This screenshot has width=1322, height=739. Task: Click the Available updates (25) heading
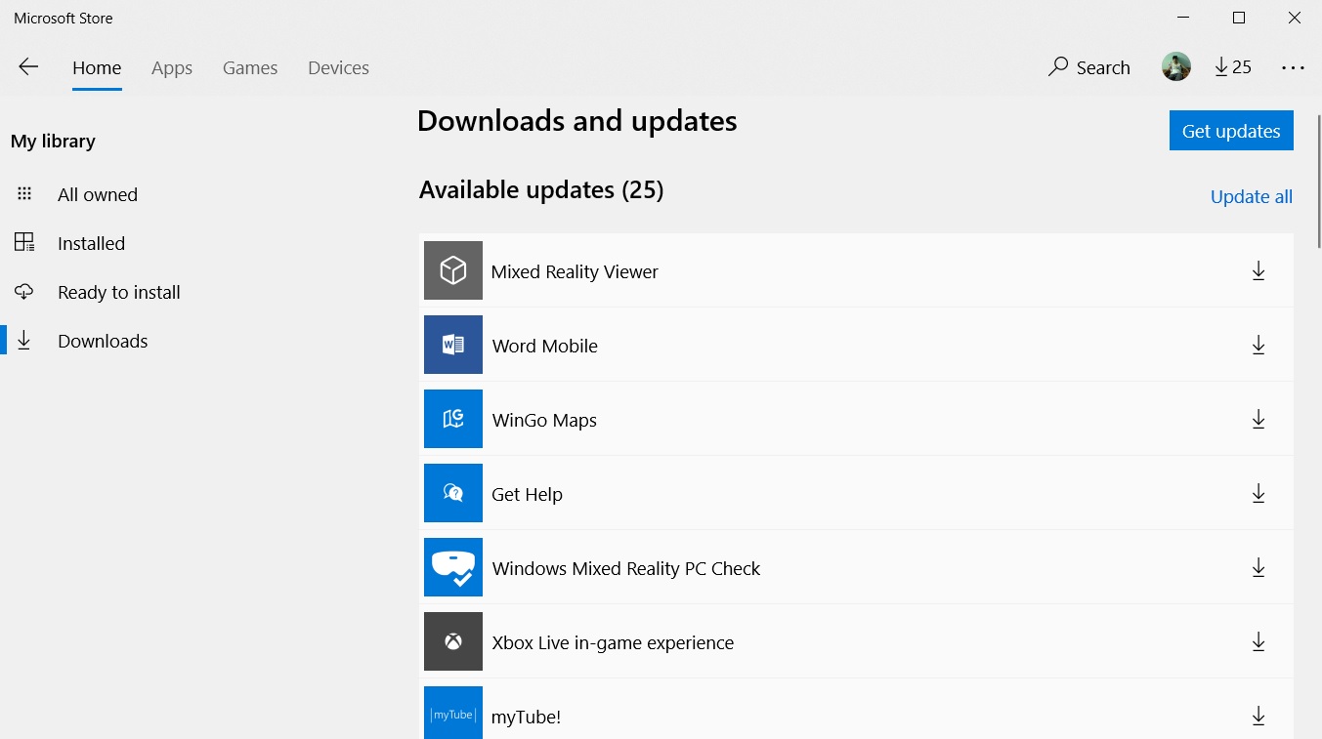click(x=541, y=189)
